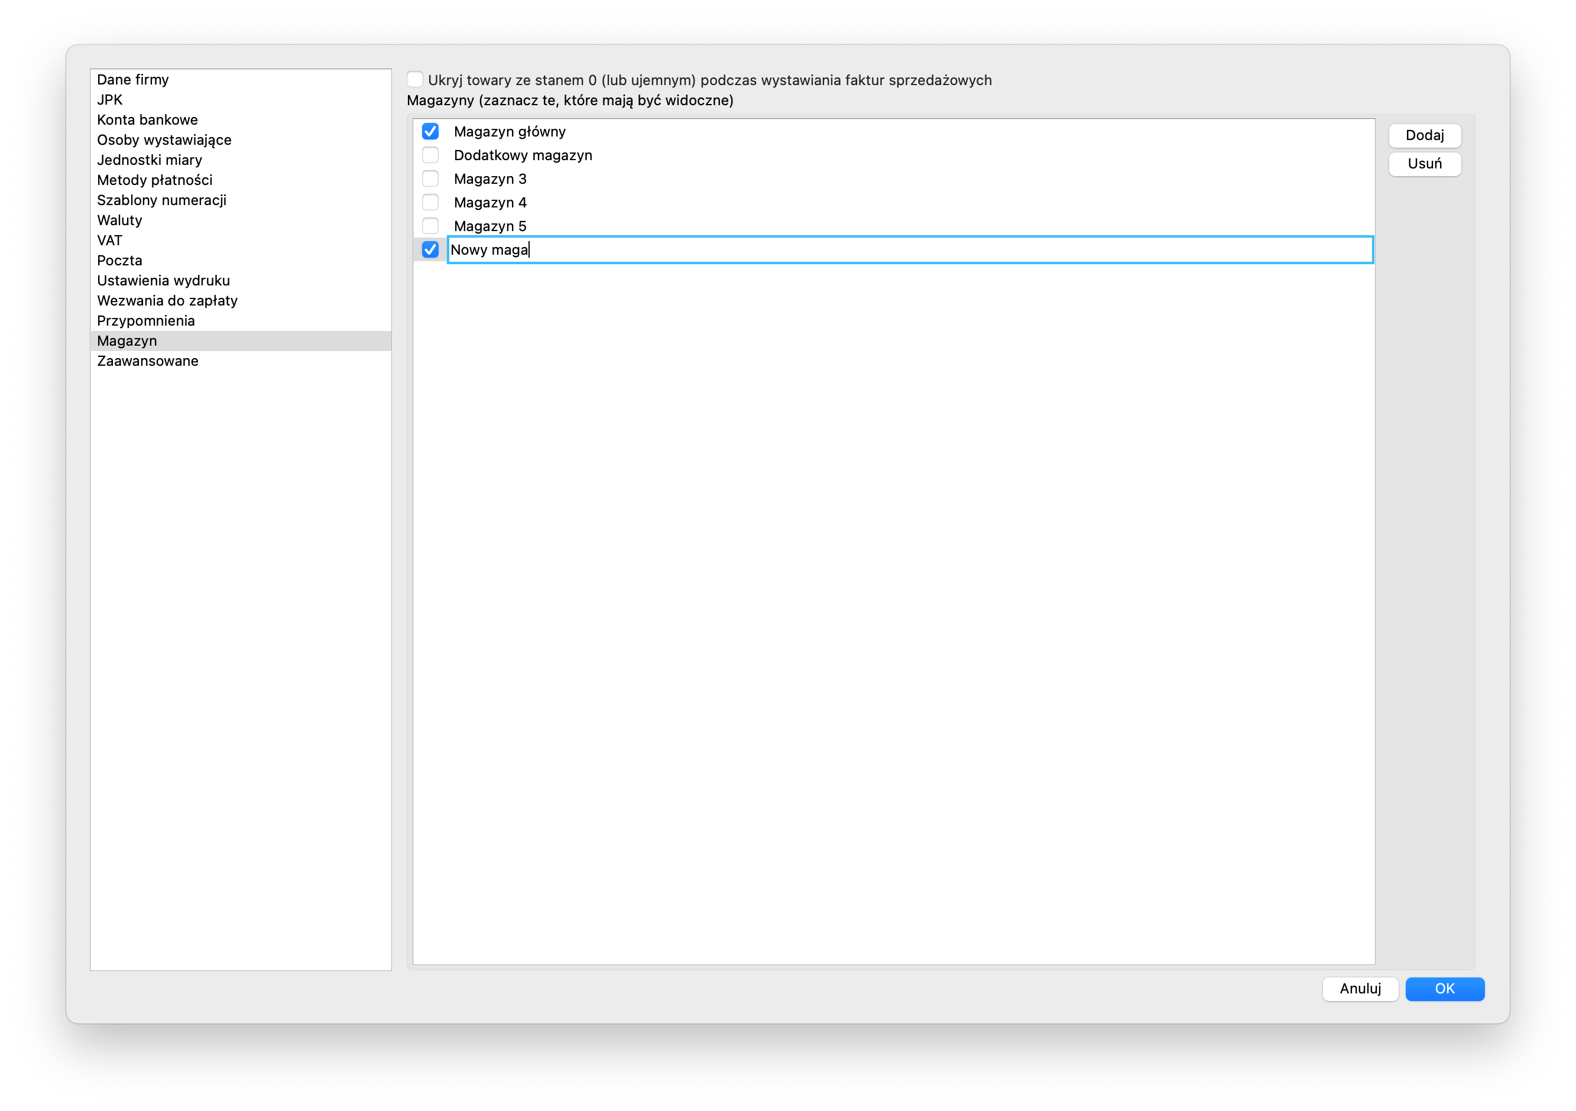
Task: Select the Magazyn 3 row label
Action: (x=490, y=179)
